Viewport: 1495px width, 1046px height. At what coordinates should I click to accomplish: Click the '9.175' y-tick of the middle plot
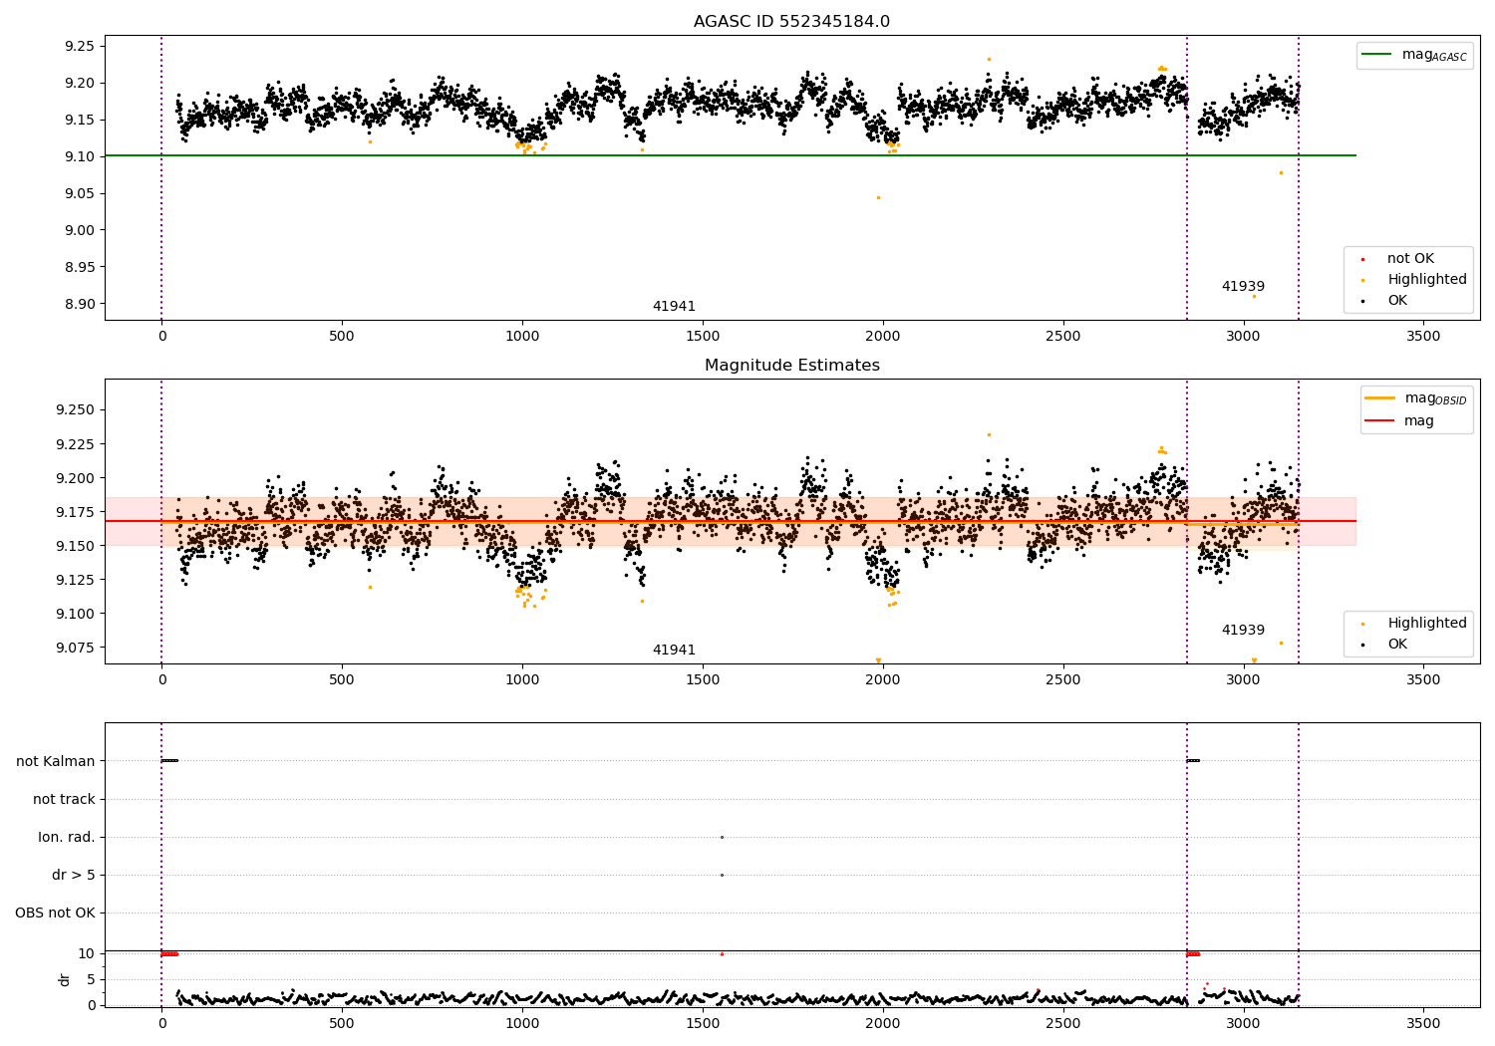pyautogui.click(x=75, y=513)
